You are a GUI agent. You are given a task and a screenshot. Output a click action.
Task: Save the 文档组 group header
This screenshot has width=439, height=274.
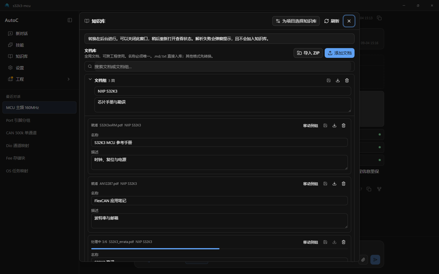coord(329,80)
